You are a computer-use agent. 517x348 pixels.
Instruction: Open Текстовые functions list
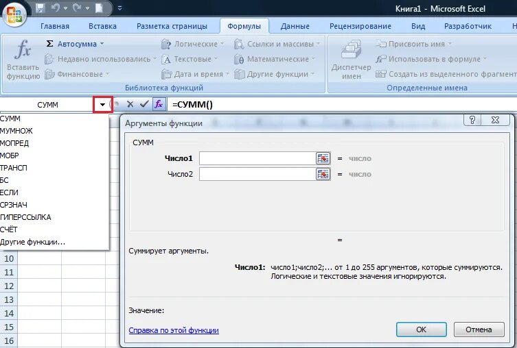(x=190, y=59)
